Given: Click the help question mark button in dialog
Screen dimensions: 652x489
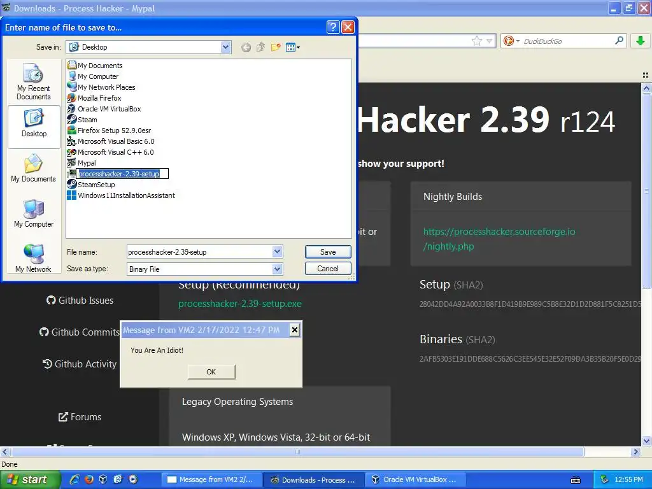Looking at the screenshot, I should [x=333, y=27].
